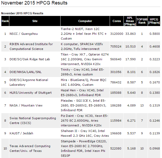Click the DOE/NNSA/LANL/SNL site cell
The height and width of the screenshot is (158, 162).
[x=35, y=72]
